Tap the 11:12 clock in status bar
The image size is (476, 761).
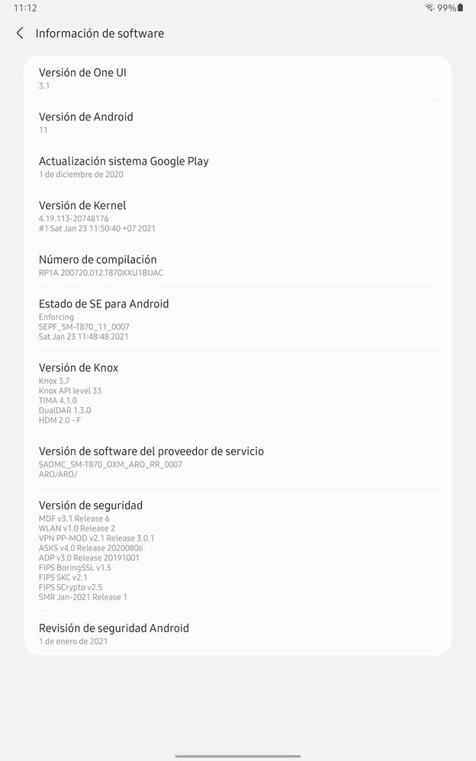coord(25,8)
